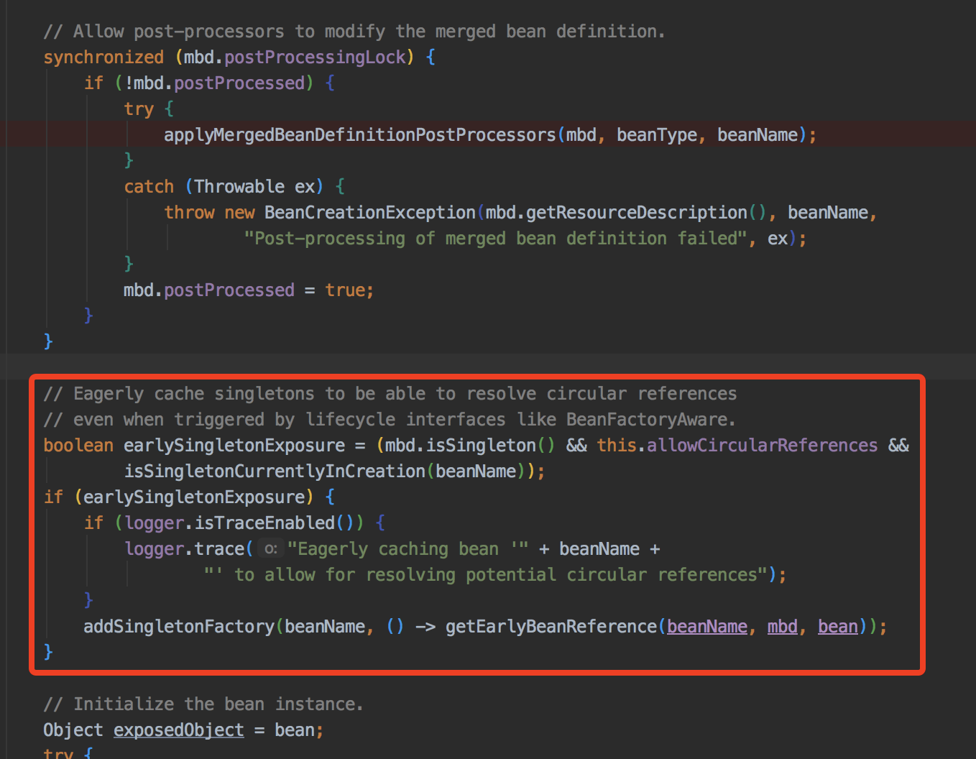The width and height of the screenshot is (976, 759).
Task: Select the 'getEarlyBeanReference' method call
Action: tap(551, 627)
